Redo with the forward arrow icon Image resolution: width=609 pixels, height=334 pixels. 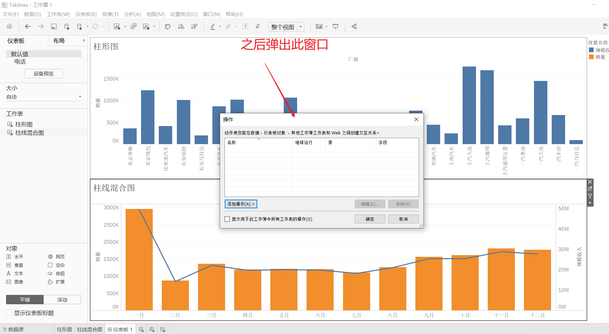coord(41,26)
